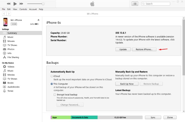Viewport: 185px width, 122px height.
Task: Click the Search input field
Action: [x=156, y=4]
